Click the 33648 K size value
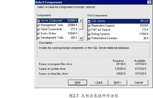This screenshot has width=153, height=98. point(73,34)
